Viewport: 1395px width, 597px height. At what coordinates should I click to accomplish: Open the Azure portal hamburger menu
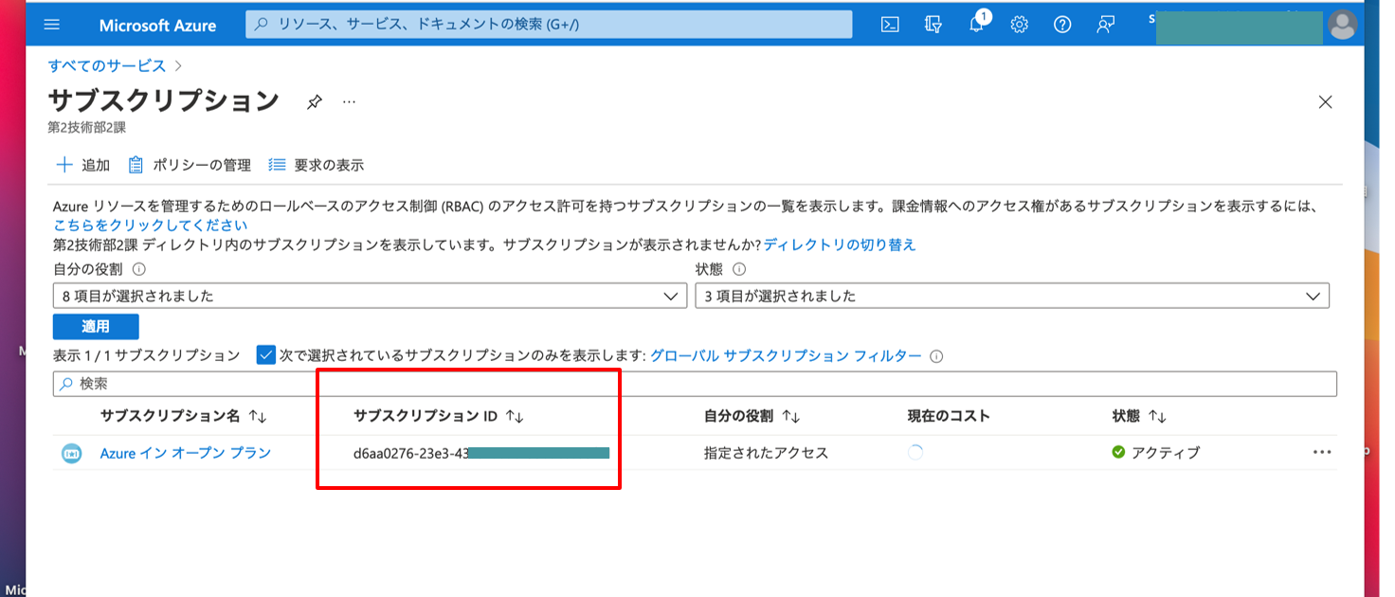pos(51,25)
